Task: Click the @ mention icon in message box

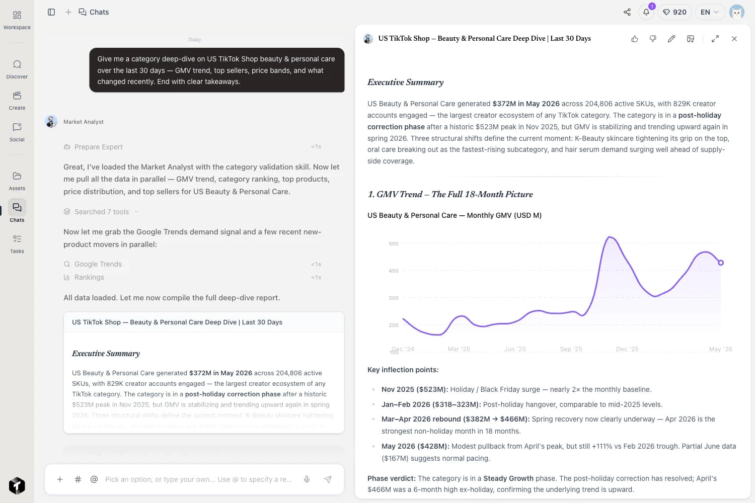Action: [94, 479]
